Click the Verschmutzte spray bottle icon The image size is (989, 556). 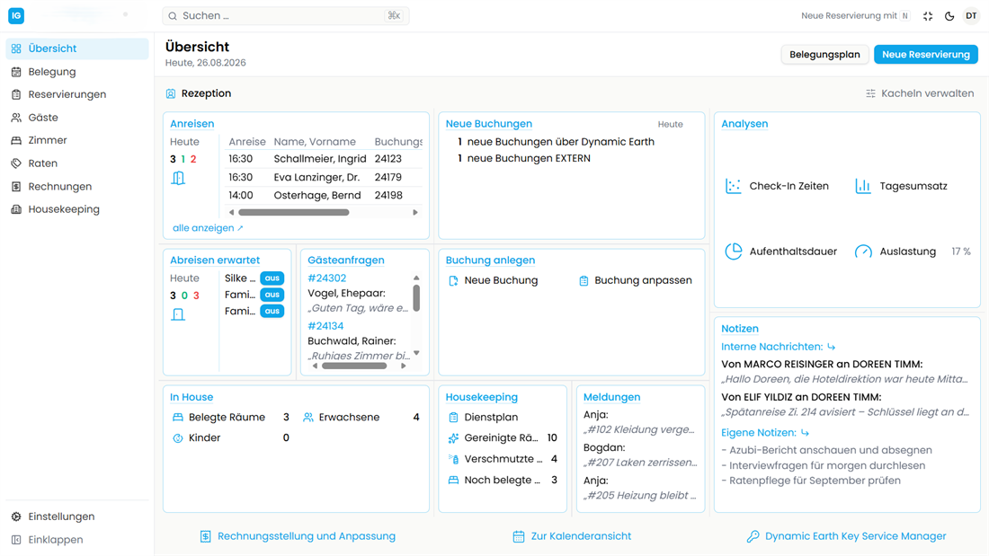(453, 459)
